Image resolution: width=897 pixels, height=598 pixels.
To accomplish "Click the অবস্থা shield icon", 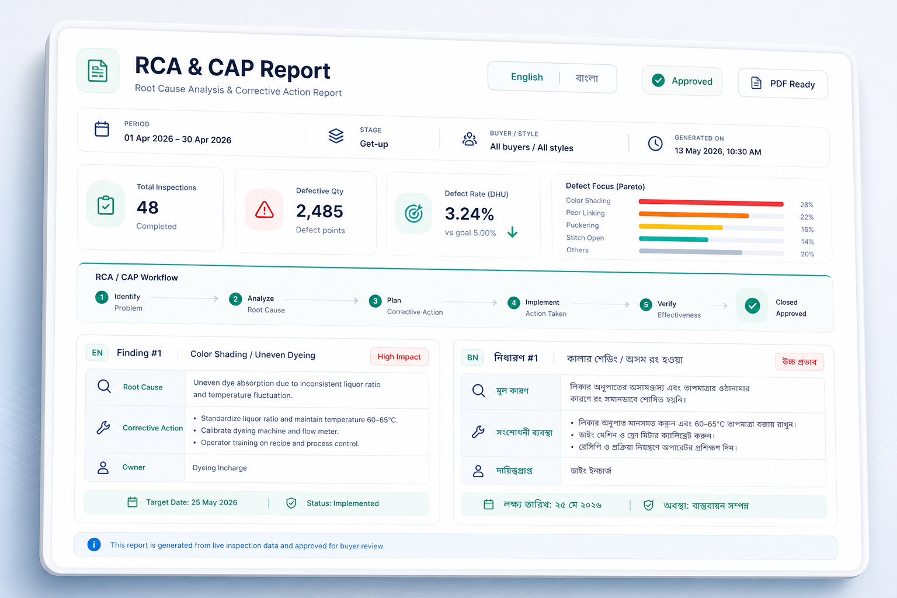I will coord(648,505).
